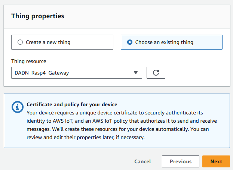This screenshot has width=233, height=170.
Task: Refresh the Thing resource list
Action: click(156, 73)
